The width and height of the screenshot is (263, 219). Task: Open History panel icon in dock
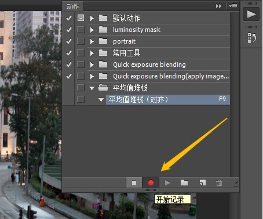point(252,38)
